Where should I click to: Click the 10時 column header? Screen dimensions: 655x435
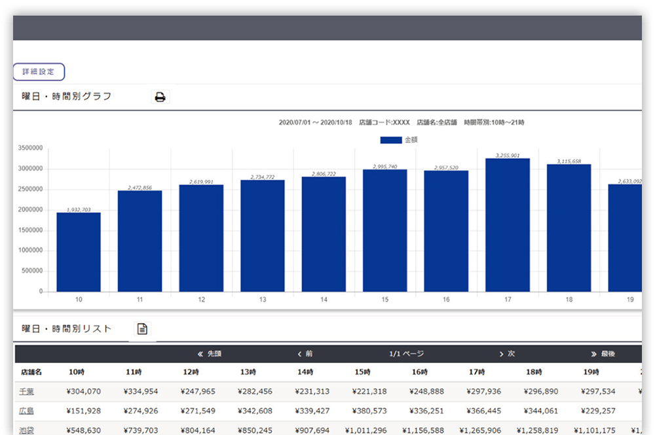[76, 372]
